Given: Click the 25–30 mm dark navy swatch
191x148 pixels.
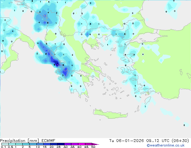Looking at the screenshot, I should pyautogui.click(x=61, y=144).
